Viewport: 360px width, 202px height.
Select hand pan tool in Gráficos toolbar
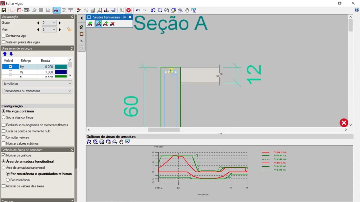click(121, 142)
